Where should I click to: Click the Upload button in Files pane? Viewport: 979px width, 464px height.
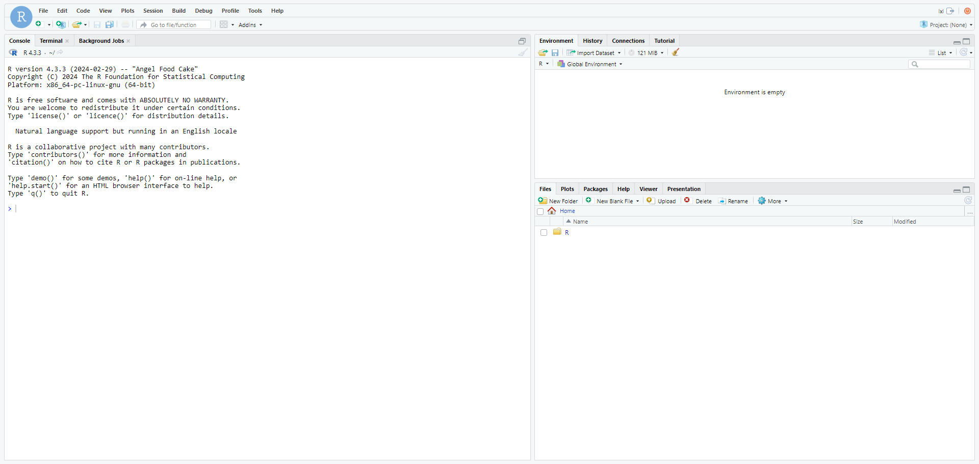tap(661, 201)
